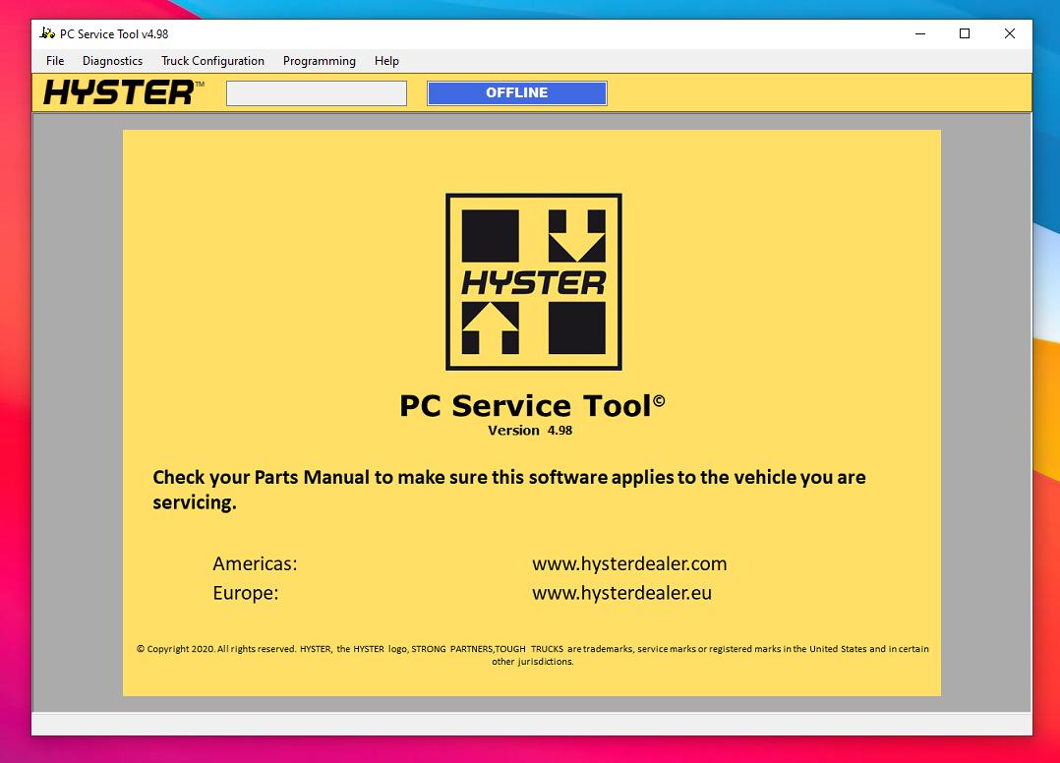Open the Programming menu
The height and width of the screenshot is (763, 1060).
point(319,60)
